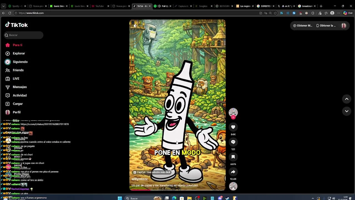Open Microsoft Edge from the taskbar
The image size is (355, 200).
[174, 198]
